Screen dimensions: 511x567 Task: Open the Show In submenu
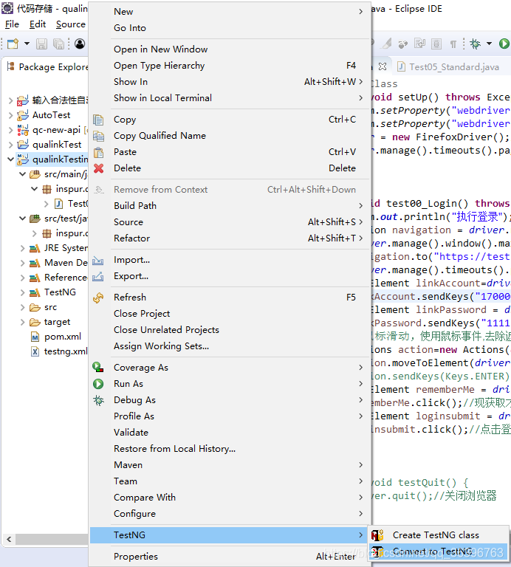click(x=229, y=82)
